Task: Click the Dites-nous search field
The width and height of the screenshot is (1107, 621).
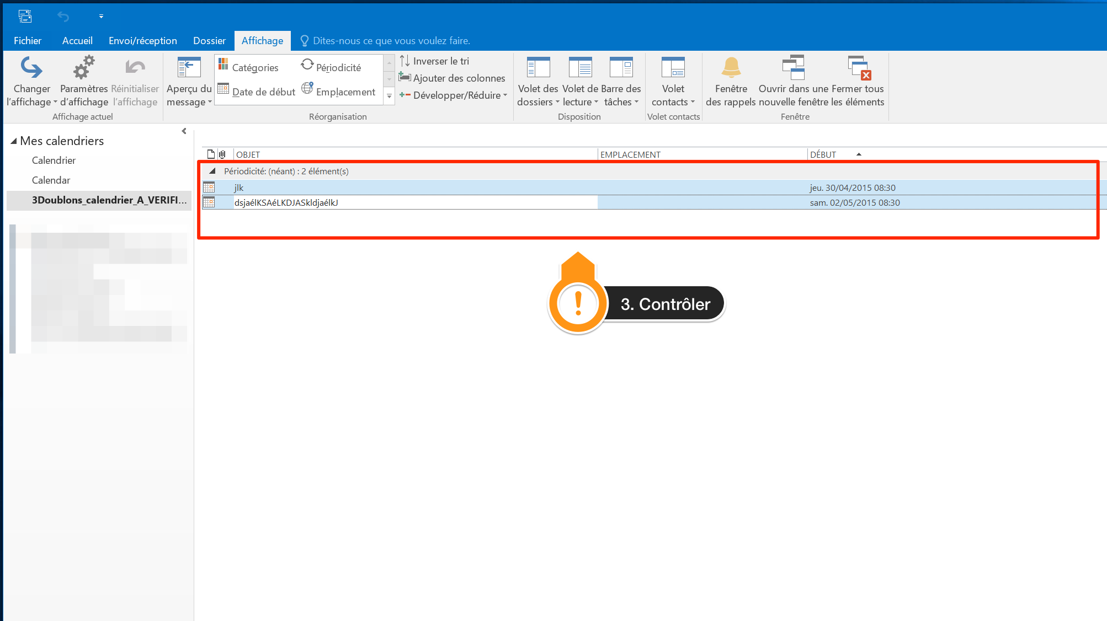Action: pos(391,41)
